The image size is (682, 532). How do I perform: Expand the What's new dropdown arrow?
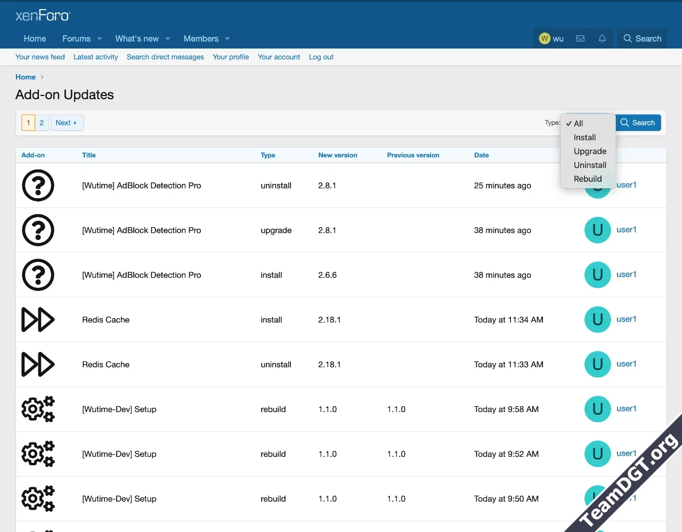(x=168, y=39)
